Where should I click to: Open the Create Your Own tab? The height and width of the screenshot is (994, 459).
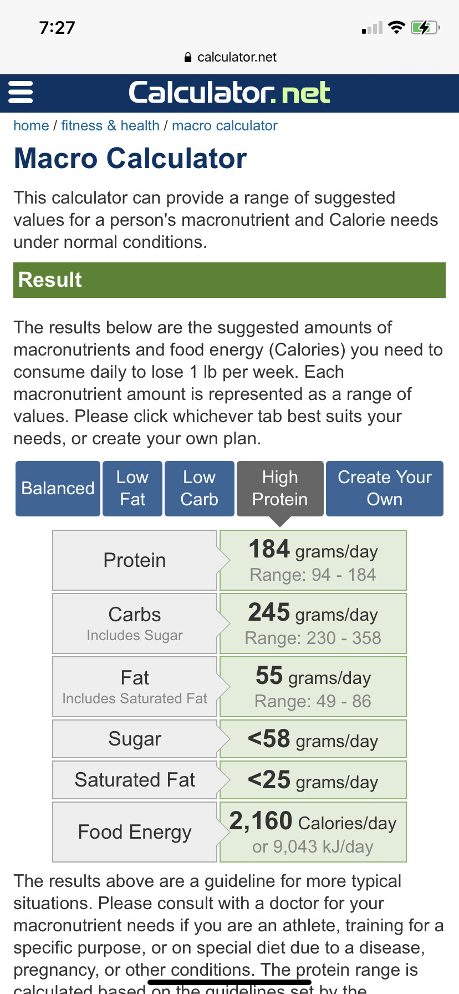pyautogui.click(x=385, y=489)
